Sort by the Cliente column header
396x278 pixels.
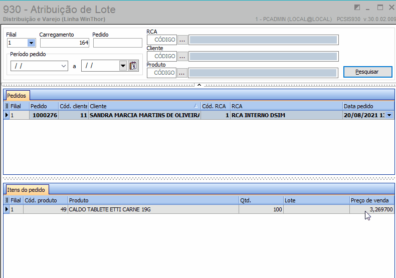(144, 106)
